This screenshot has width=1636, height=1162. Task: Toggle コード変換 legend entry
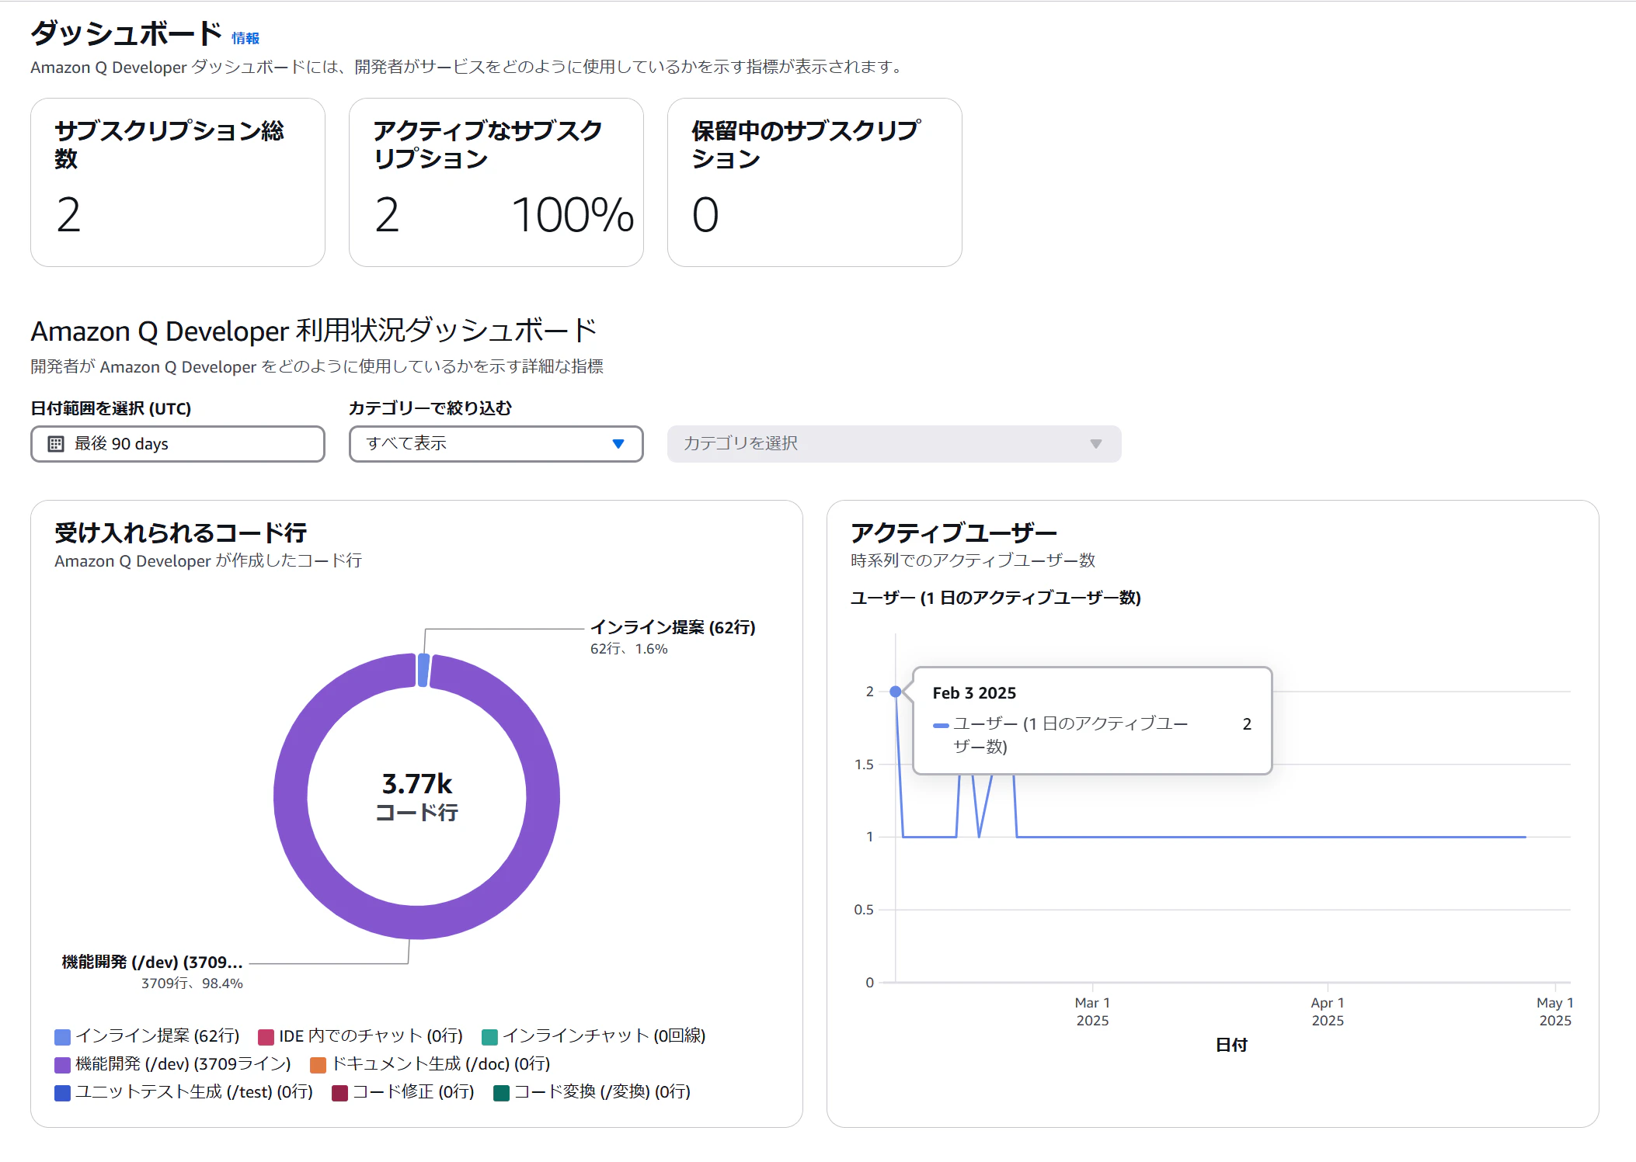pos(593,1092)
